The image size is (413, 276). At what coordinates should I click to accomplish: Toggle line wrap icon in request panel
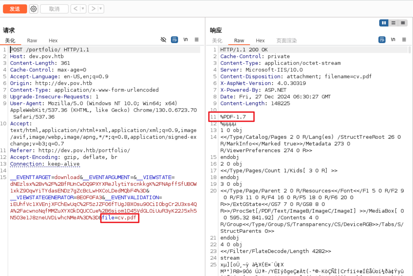pyautogui.click(x=175, y=40)
